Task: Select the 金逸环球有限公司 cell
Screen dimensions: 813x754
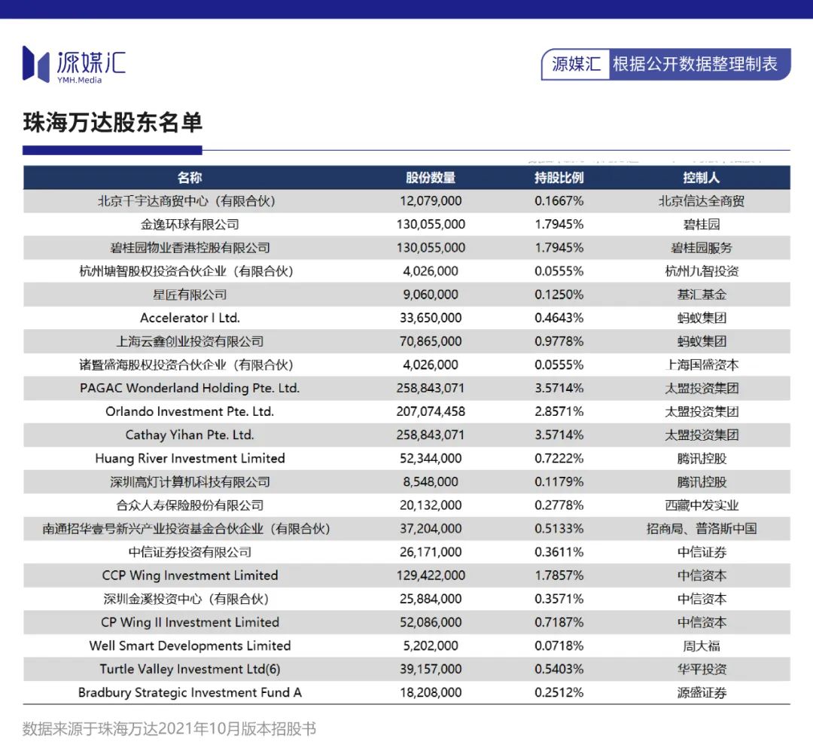Action: coord(190,224)
